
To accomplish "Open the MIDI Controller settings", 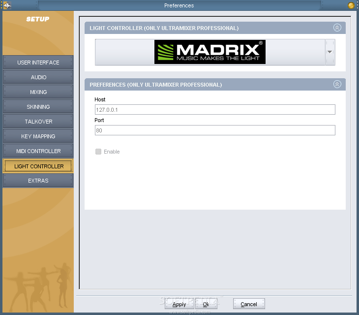I will (x=38, y=151).
